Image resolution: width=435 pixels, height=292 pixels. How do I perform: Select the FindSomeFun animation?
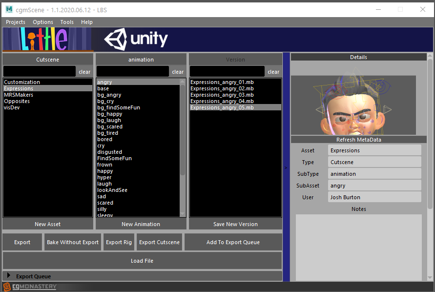pos(138,159)
